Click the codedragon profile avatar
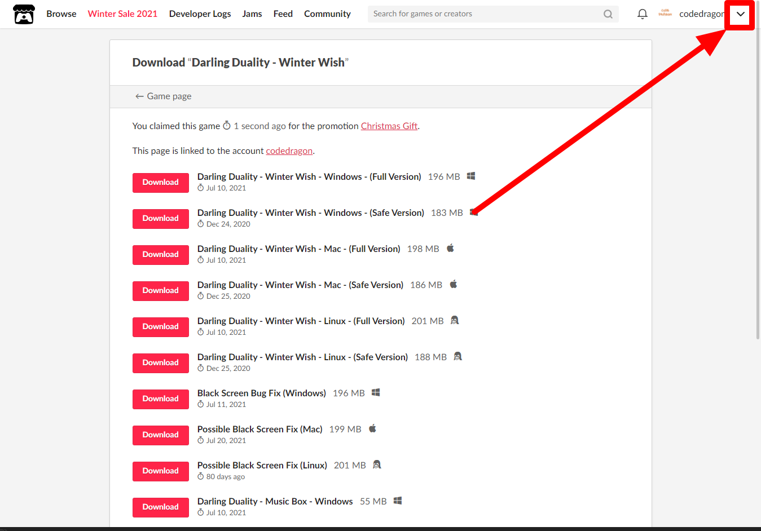 [665, 14]
